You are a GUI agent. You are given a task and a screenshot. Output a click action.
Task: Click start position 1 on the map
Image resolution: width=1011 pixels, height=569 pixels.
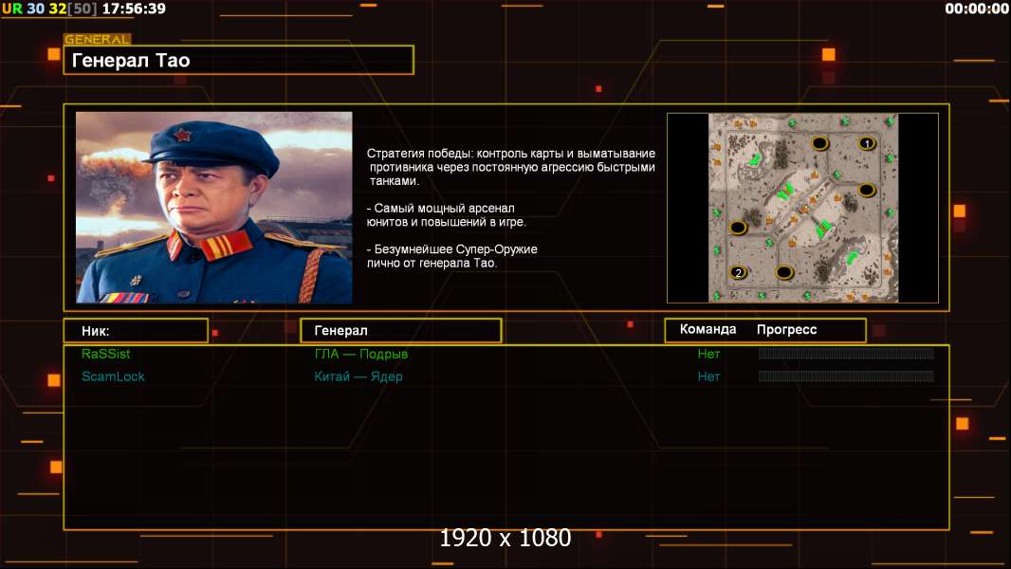pos(867,143)
